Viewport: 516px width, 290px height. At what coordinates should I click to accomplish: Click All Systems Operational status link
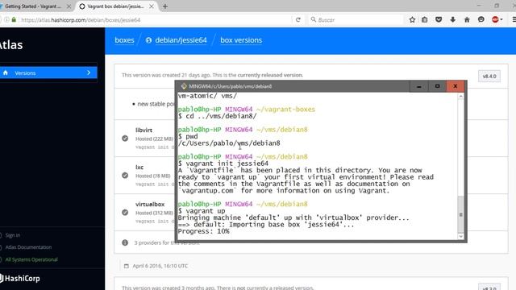[31, 259]
